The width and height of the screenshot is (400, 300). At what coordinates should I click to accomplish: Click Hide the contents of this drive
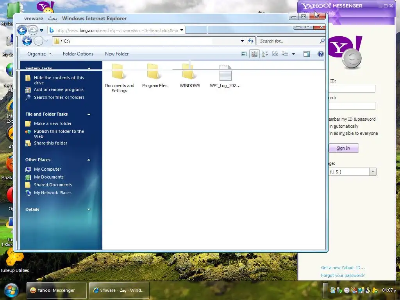[x=59, y=80]
